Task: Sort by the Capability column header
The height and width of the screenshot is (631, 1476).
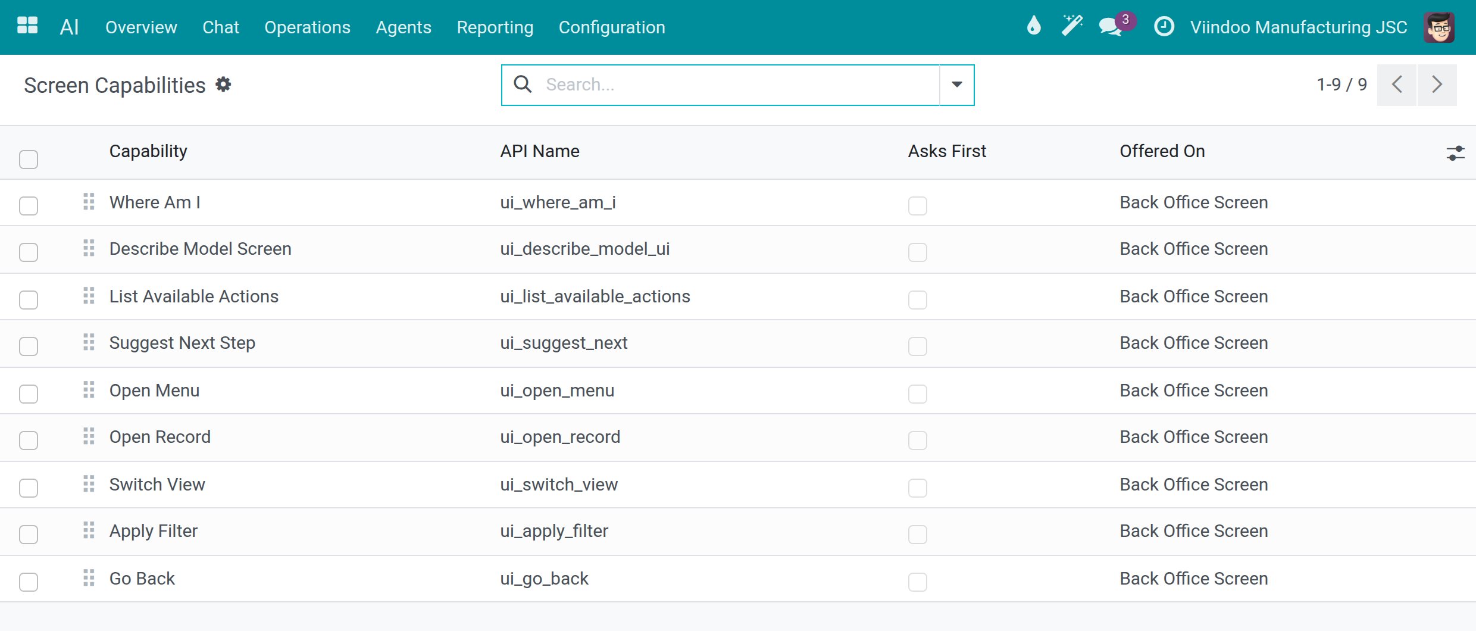Action: pos(148,151)
